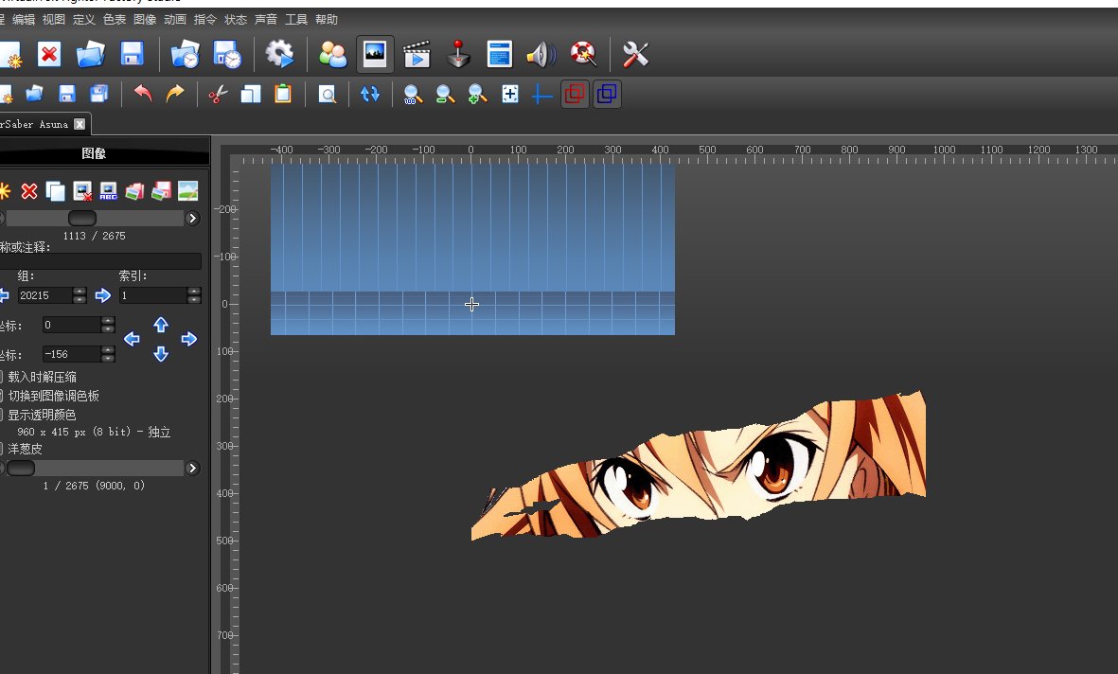This screenshot has height=674, width=1118.
Task: Click the image with red X panel icon
Action: (x=82, y=191)
